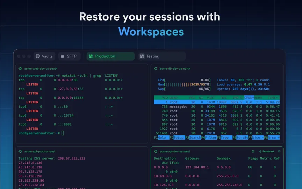Screen dimensions: 302x189
Task: Select the htop row for PID 740
Action: click(217, 111)
